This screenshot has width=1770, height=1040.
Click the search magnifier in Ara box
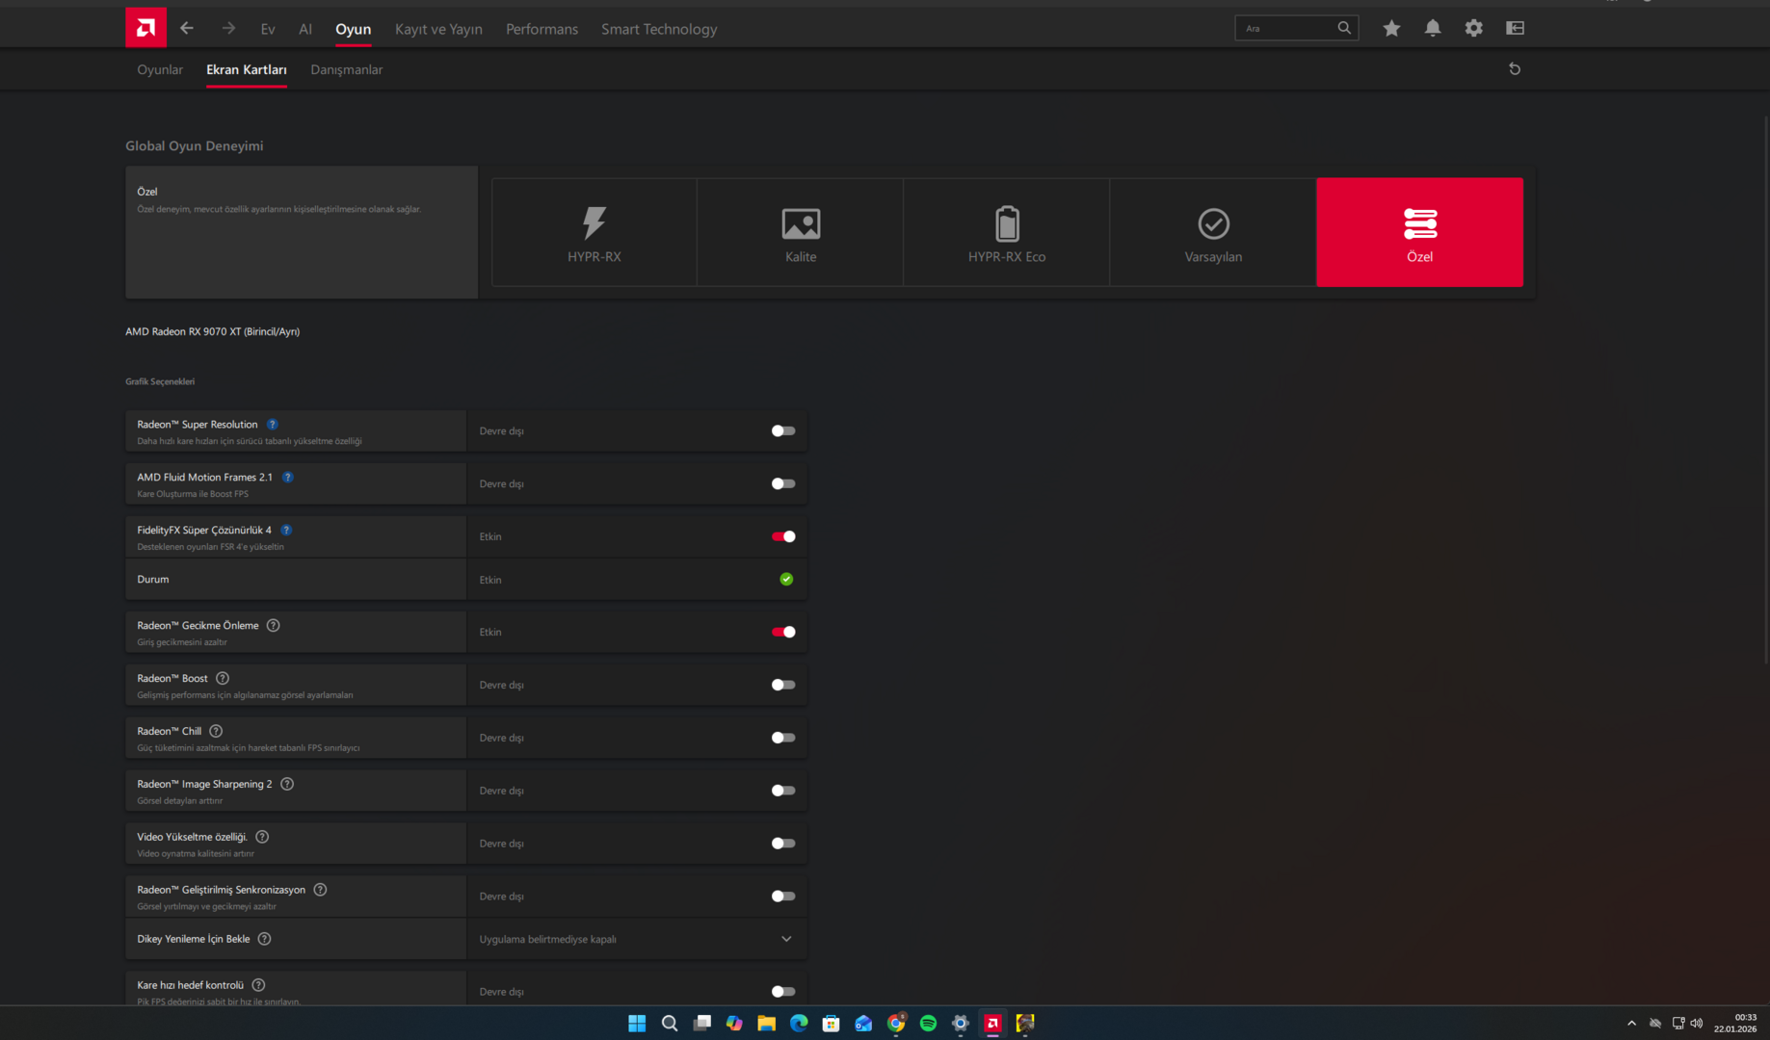coord(1344,28)
